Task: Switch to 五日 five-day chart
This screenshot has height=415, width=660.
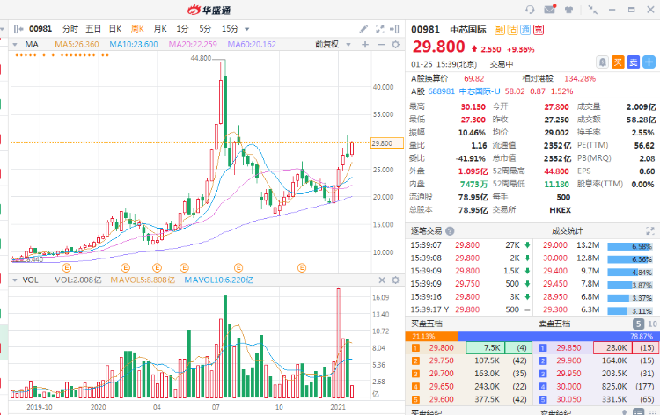Action: tap(93, 29)
